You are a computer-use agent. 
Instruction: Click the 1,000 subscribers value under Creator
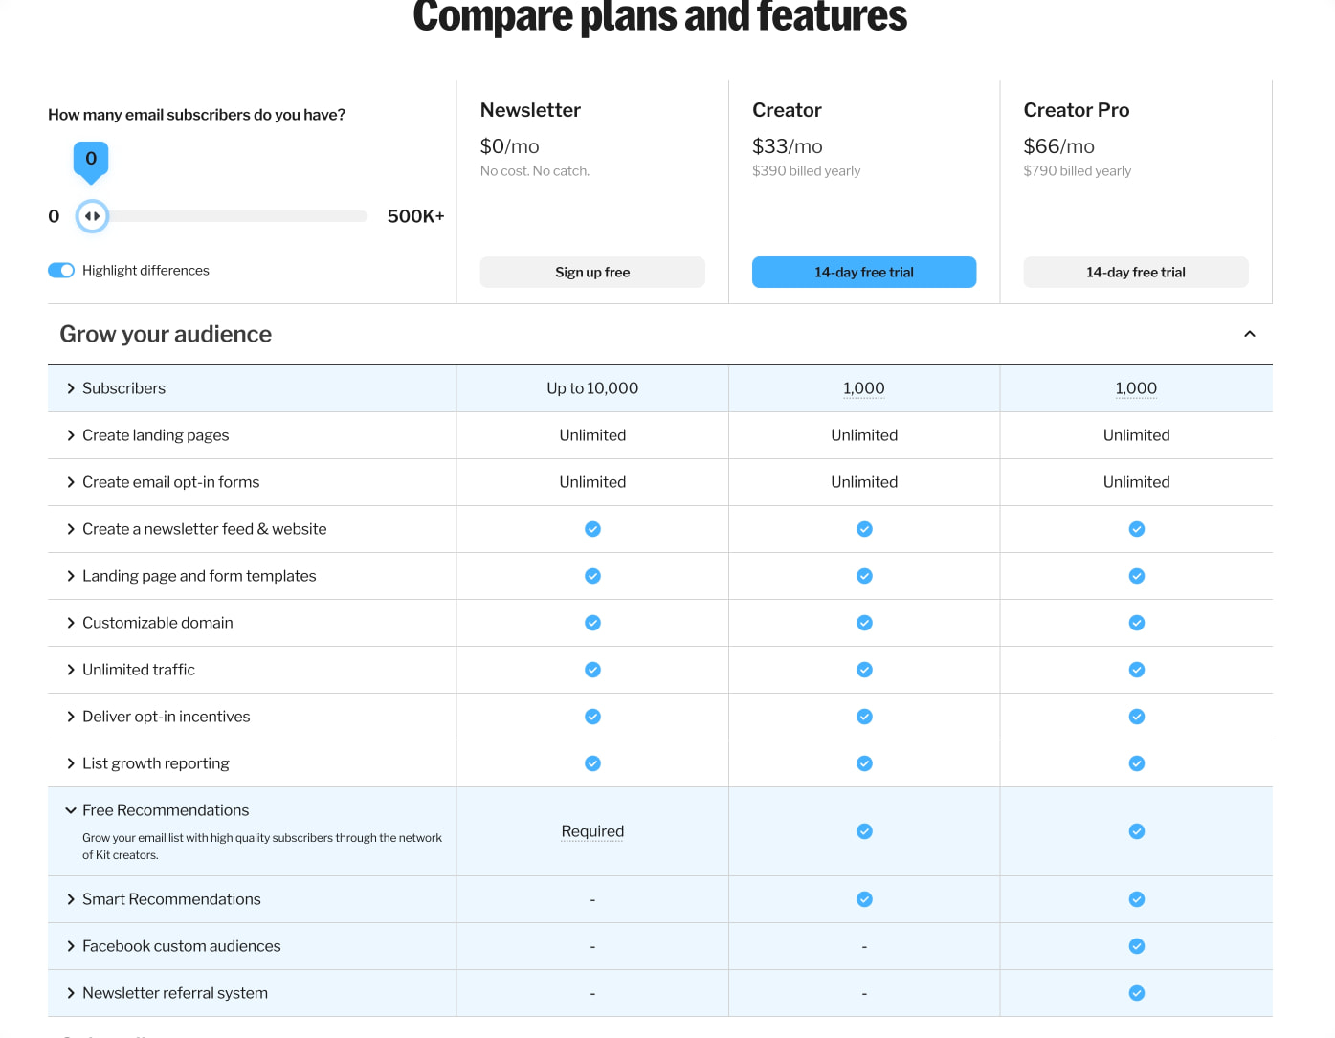coord(864,388)
